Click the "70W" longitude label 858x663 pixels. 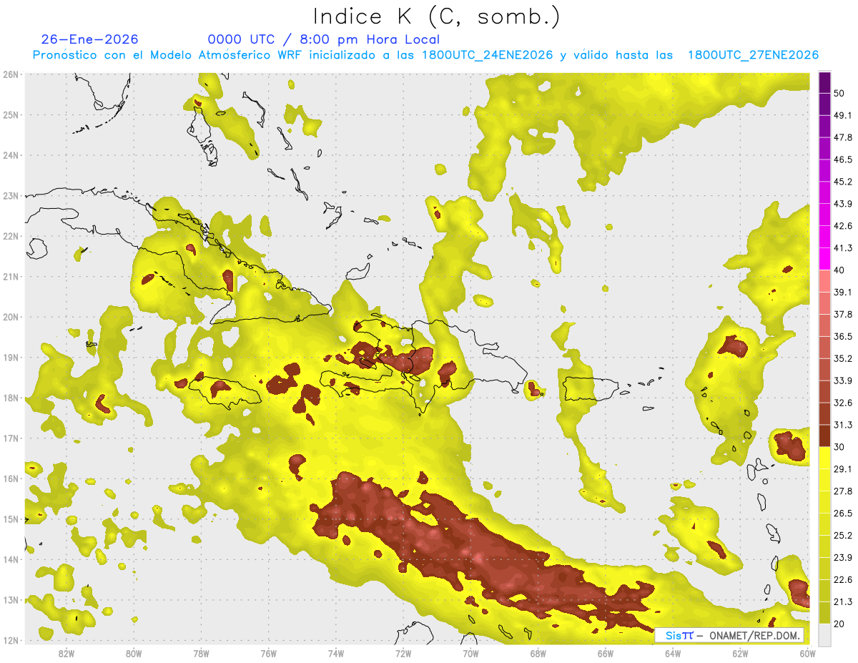point(470,653)
